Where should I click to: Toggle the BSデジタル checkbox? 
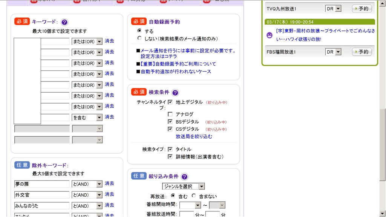click(x=170, y=122)
